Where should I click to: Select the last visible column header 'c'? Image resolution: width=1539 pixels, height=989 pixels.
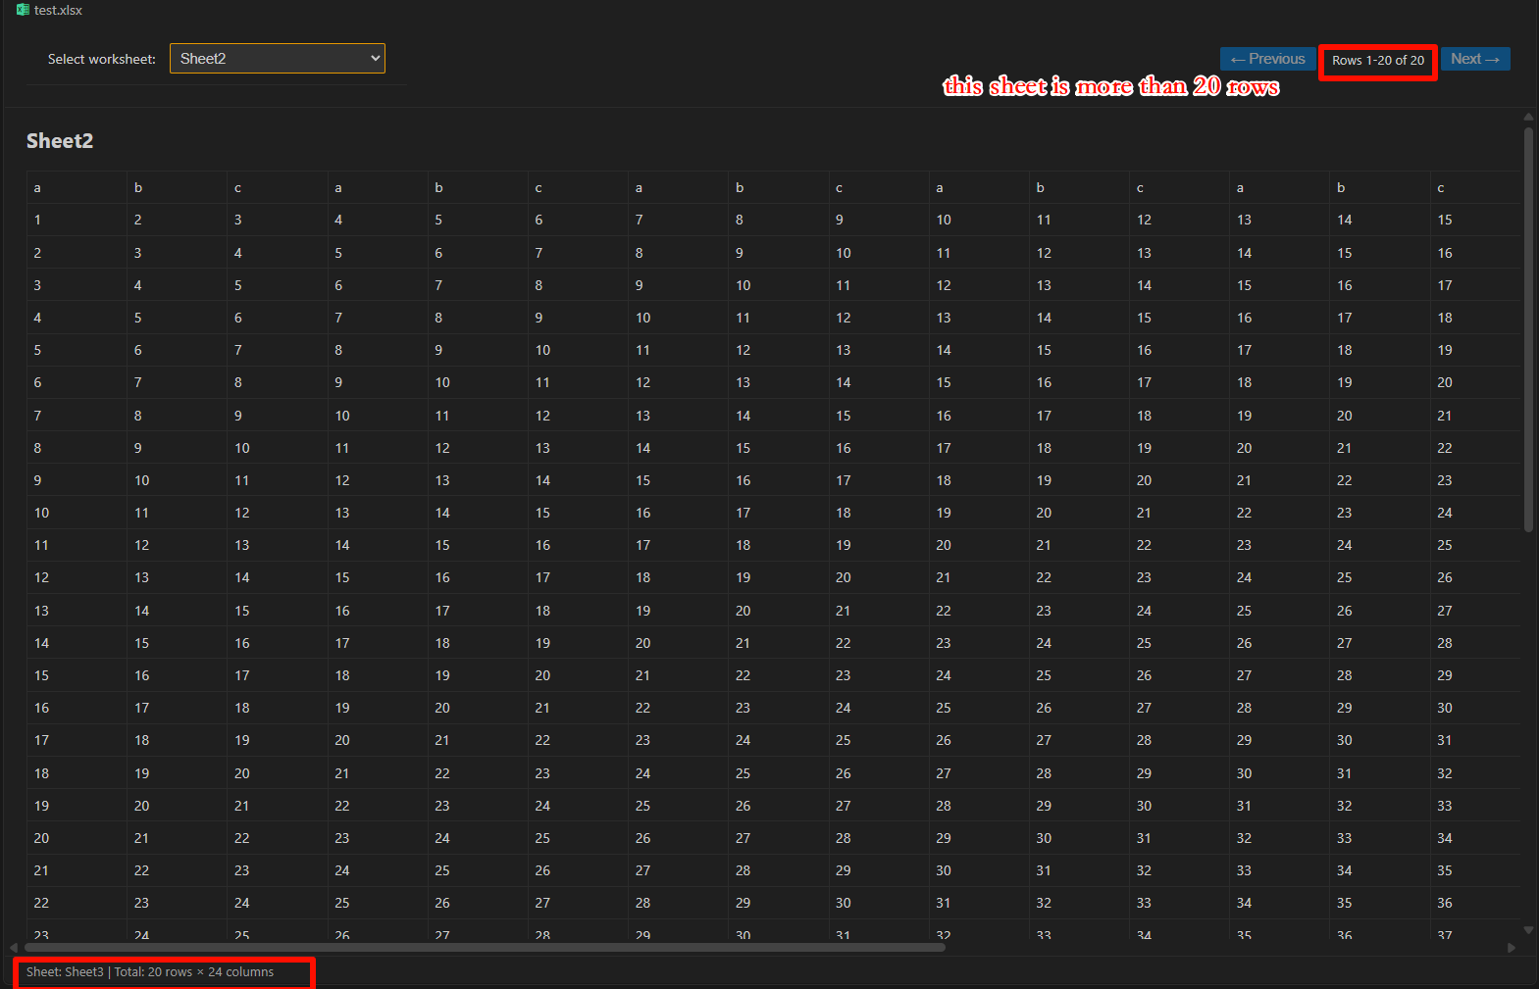point(1440,188)
